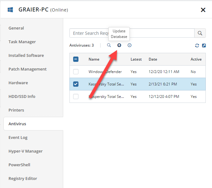This screenshot has height=188, width=212.
Task: Click the Windows logo next to GRAIER-PC
Action: (x=10, y=10)
